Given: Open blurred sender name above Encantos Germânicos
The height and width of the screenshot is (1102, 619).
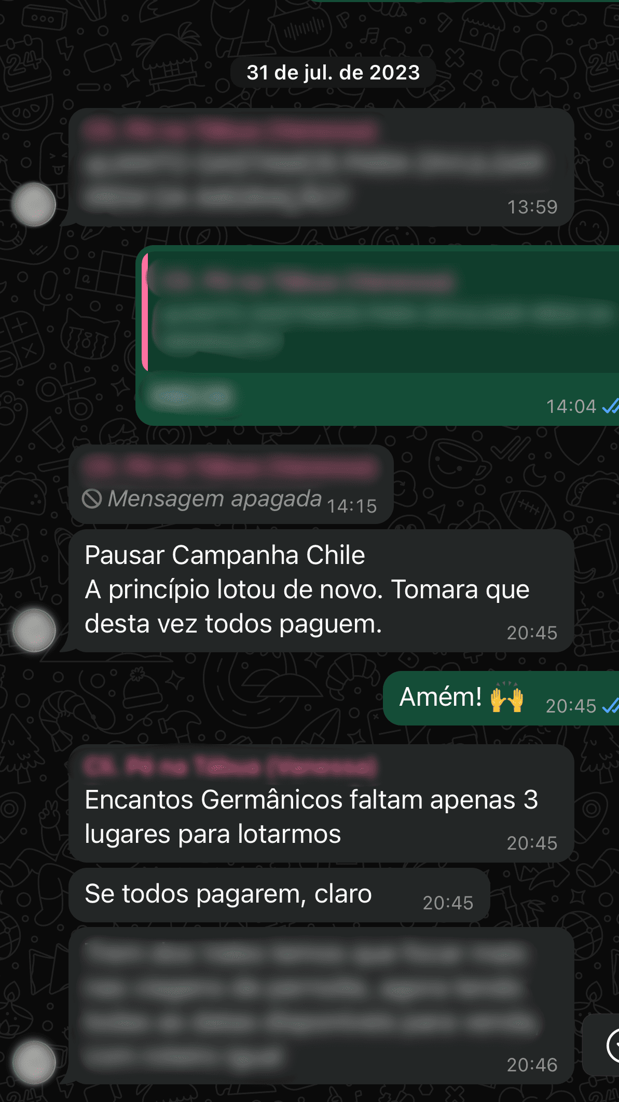Looking at the screenshot, I should click(x=230, y=767).
